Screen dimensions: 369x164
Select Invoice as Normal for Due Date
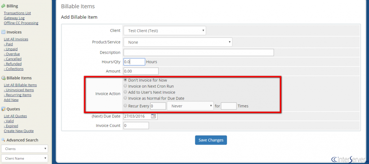click(125, 98)
